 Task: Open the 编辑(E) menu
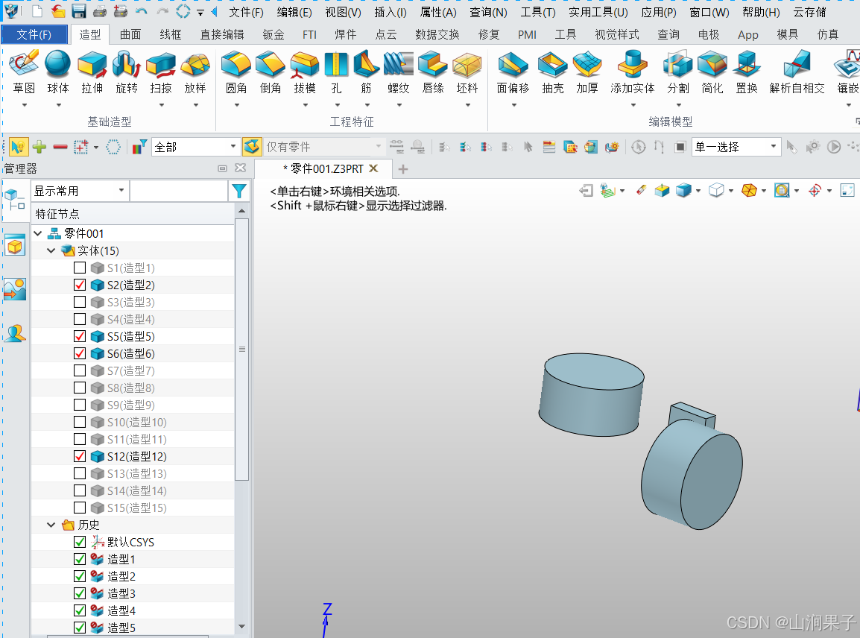click(x=294, y=12)
